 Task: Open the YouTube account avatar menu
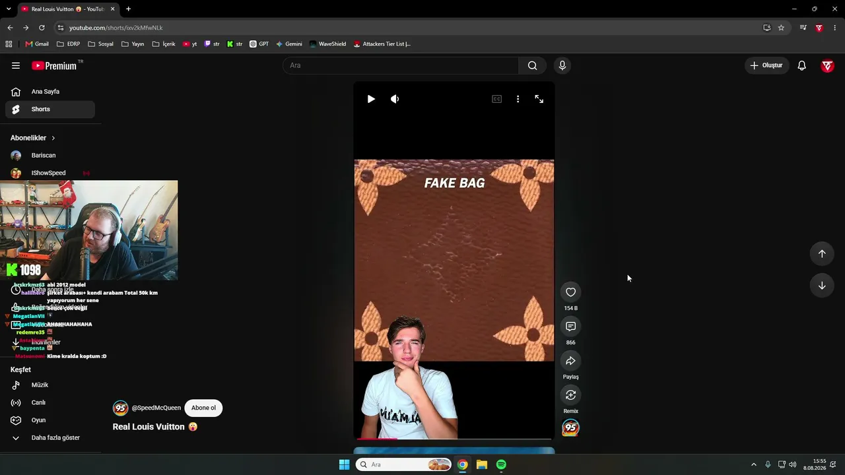click(x=827, y=65)
